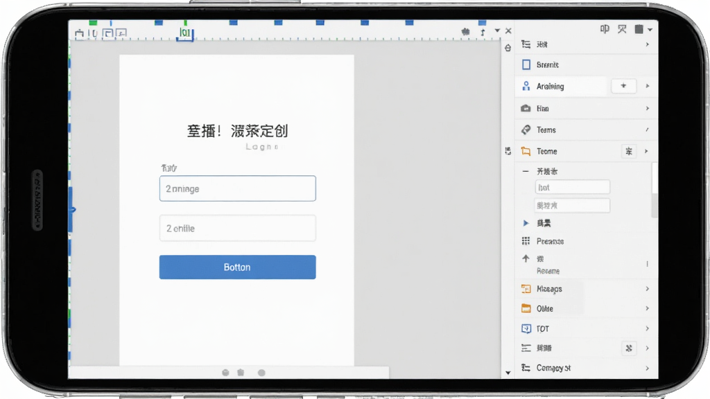Click the plus button in the Aralning row
This screenshot has height=399, width=710.
pyautogui.click(x=623, y=85)
